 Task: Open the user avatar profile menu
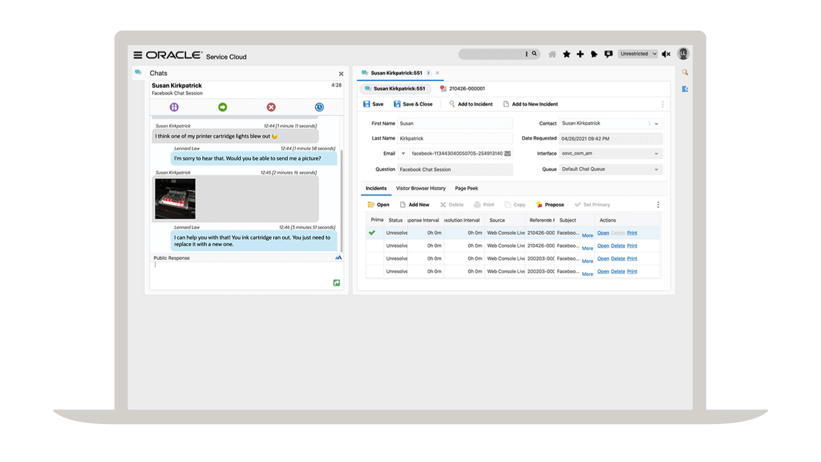(683, 54)
